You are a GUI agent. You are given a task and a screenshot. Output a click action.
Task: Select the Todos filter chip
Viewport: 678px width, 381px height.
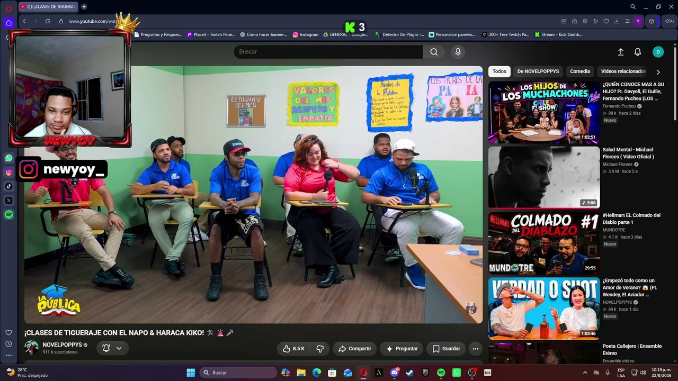tap(499, 71)
